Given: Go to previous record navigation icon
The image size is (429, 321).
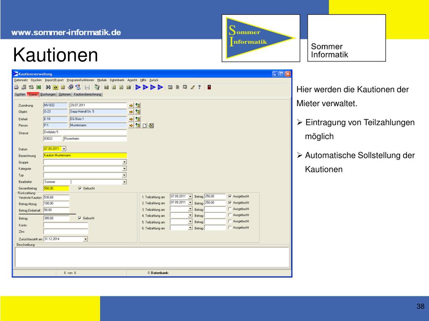Looking at the screenshot, I should [114, 87].
